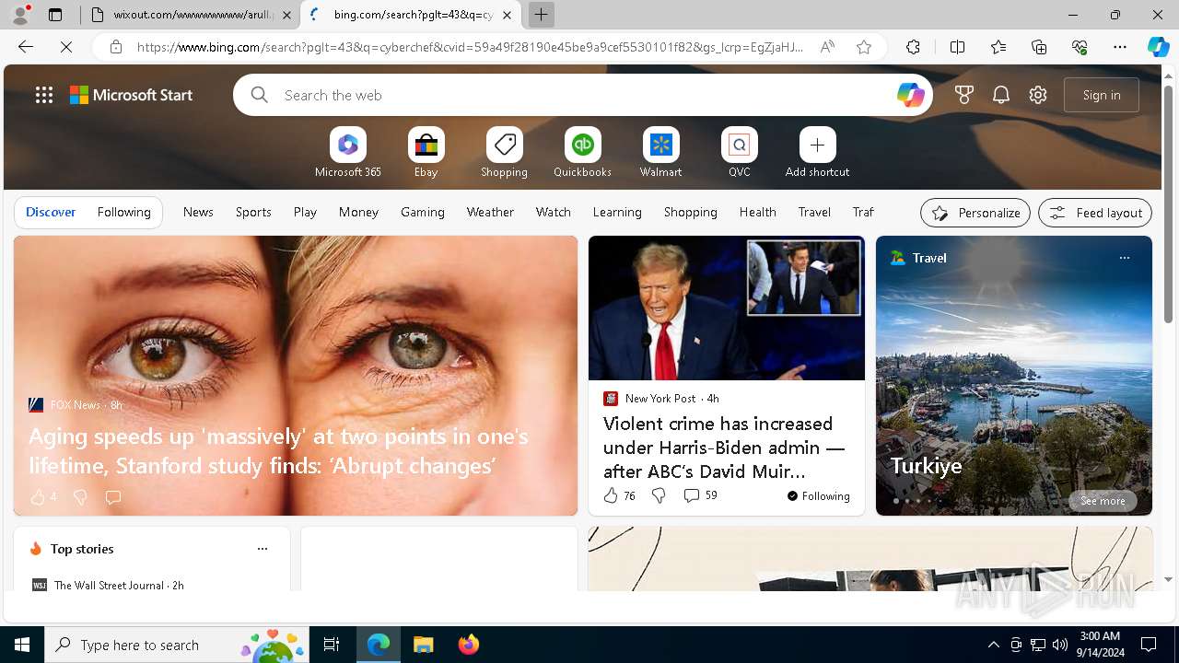Open the Action Center notifications
Screen dimensions: 1179x663
click(1149, 645)
